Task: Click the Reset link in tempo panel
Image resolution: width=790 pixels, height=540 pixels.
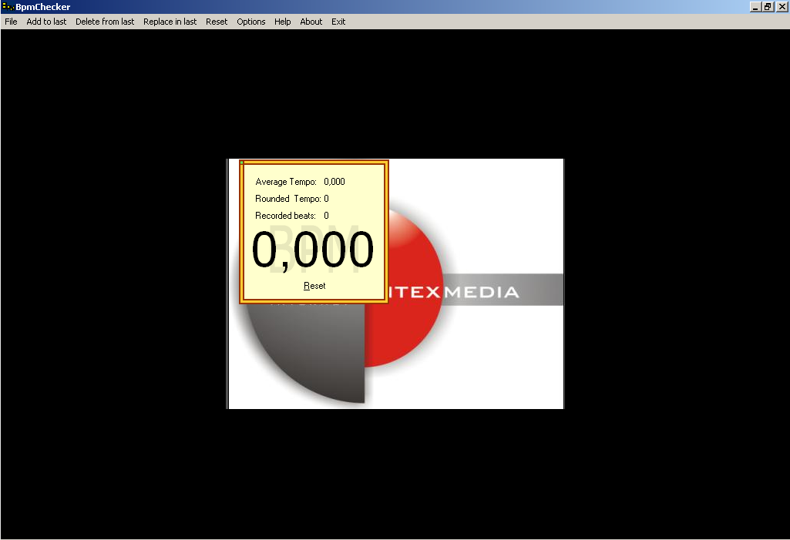Action: pos(314,286)
